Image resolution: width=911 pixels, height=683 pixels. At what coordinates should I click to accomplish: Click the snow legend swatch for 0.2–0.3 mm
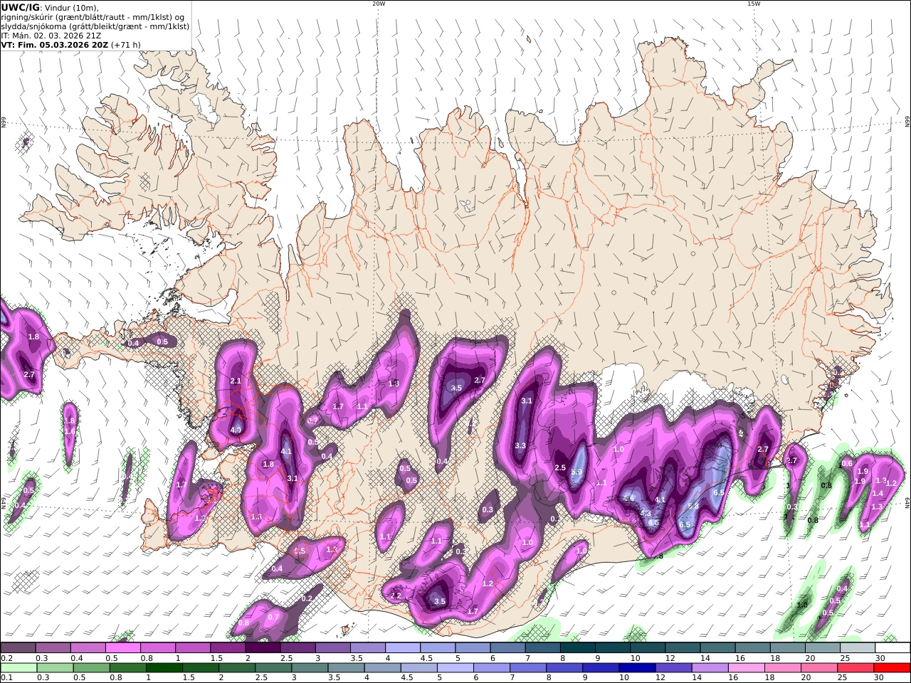point(19,647)
